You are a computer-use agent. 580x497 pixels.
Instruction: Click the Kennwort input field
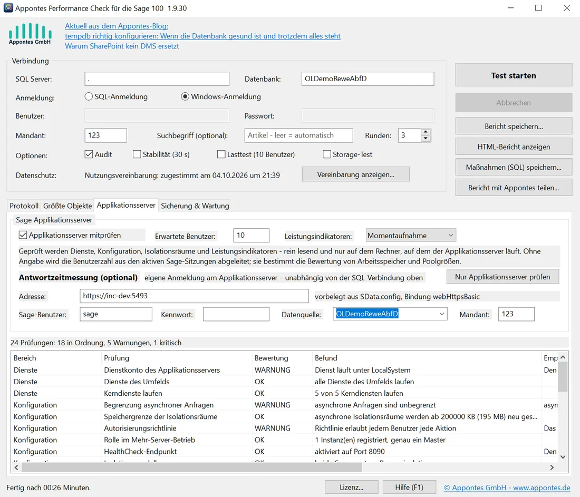[236, 314]
